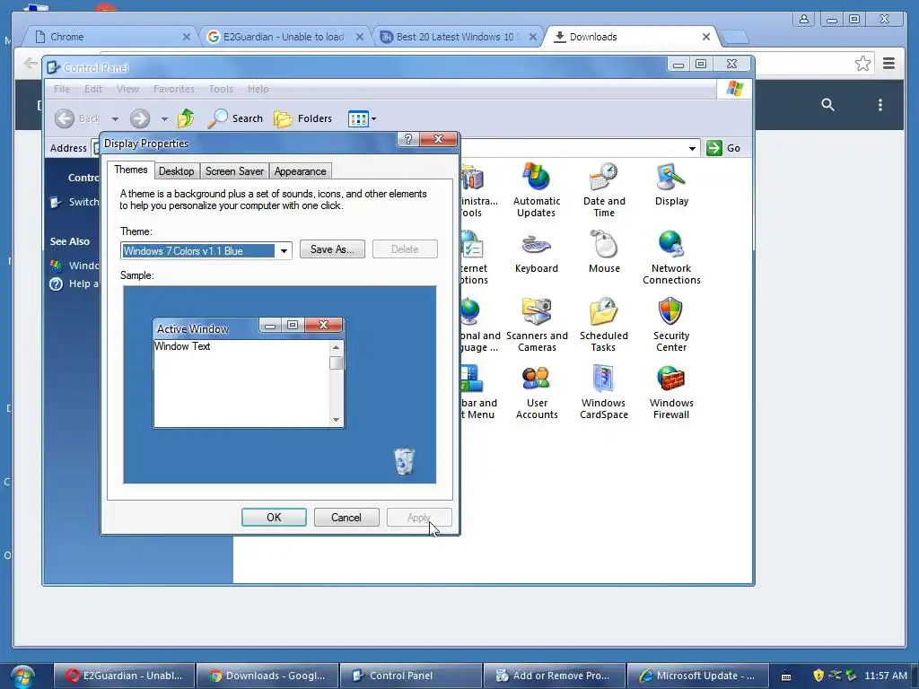This screenshot has width=919, height=689.
Task: Open the new tab button in Chrome
Action: (x=735, y=38)
